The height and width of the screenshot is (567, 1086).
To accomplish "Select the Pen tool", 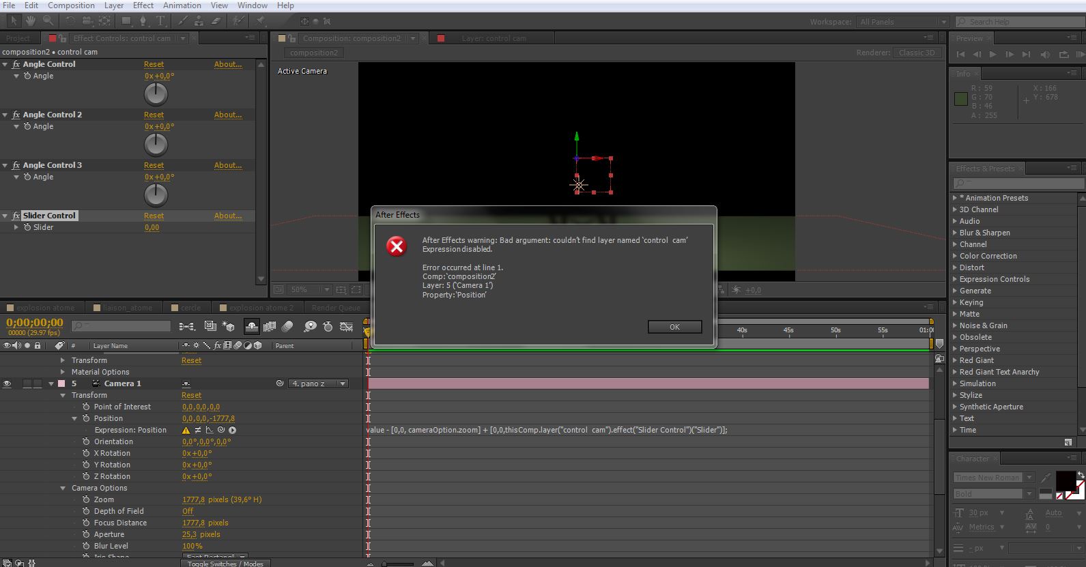I will [143, 21].
